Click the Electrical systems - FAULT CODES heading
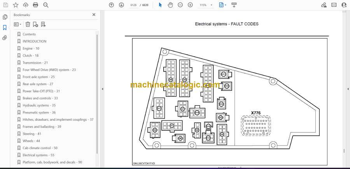The image size is (350, 169). pos(227,24)
